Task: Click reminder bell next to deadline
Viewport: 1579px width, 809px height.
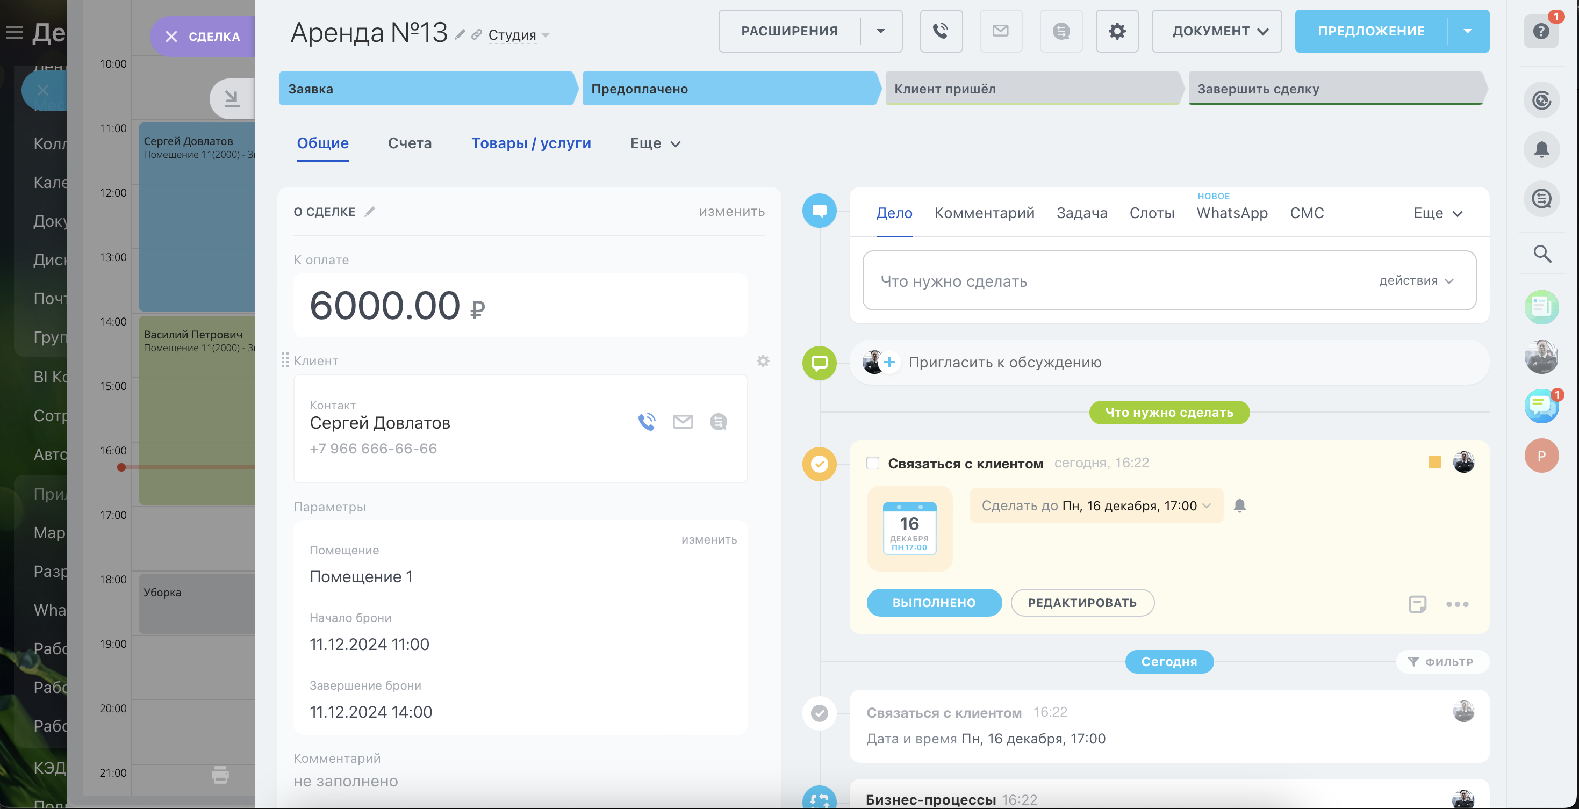Action: (1239, 505)
